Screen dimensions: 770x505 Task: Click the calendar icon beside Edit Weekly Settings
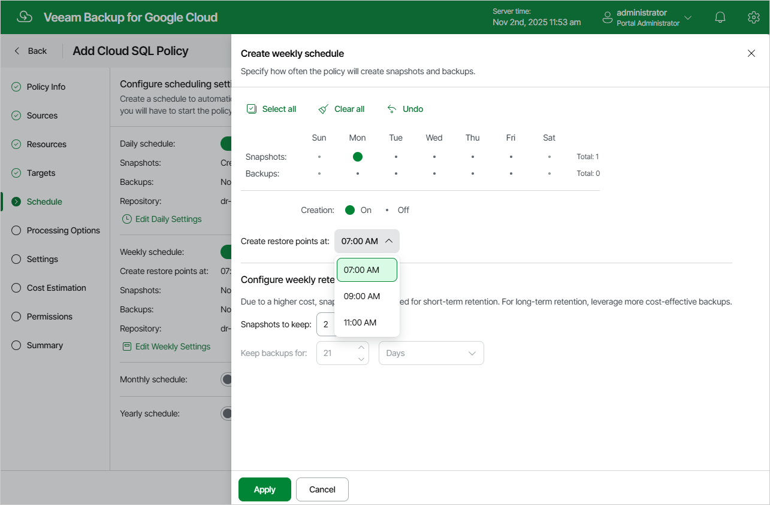[127, 346]
